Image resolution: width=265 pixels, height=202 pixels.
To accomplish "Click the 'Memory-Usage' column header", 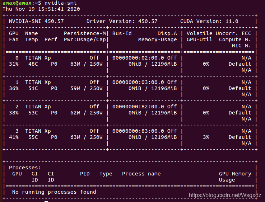I will 158,39.
